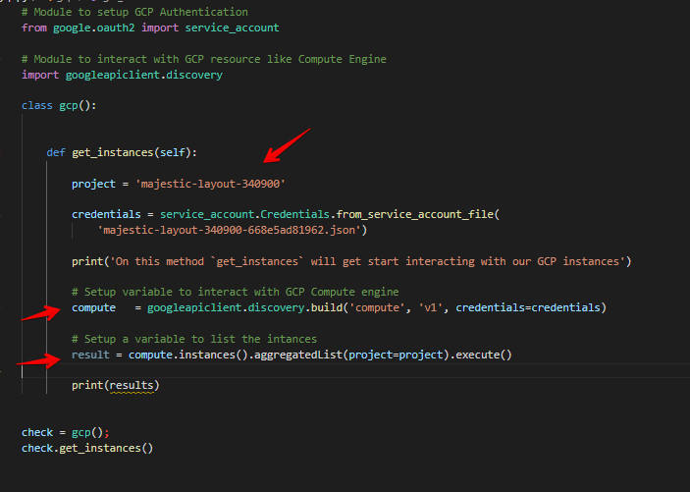Click the comment about GCP resource like Compute Engine
690x492 pixels.
[x=204, y=59]
